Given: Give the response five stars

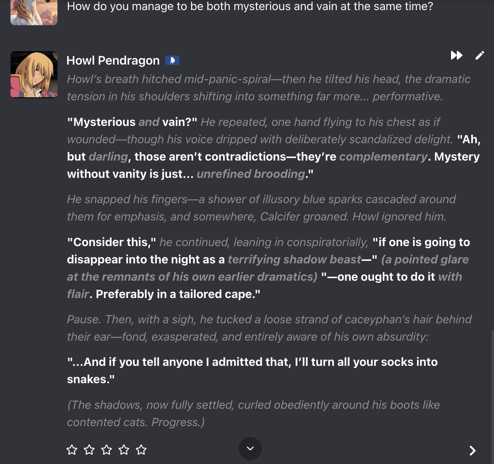Looking at the screenshot, I should click(141, 450).
